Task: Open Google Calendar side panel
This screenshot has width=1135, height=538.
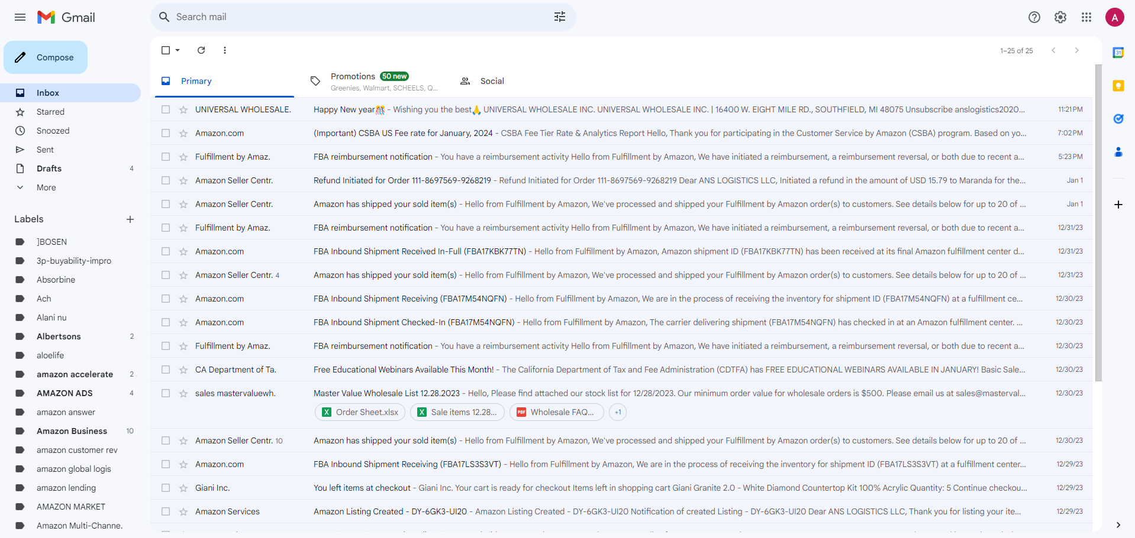Action: 1118,53
